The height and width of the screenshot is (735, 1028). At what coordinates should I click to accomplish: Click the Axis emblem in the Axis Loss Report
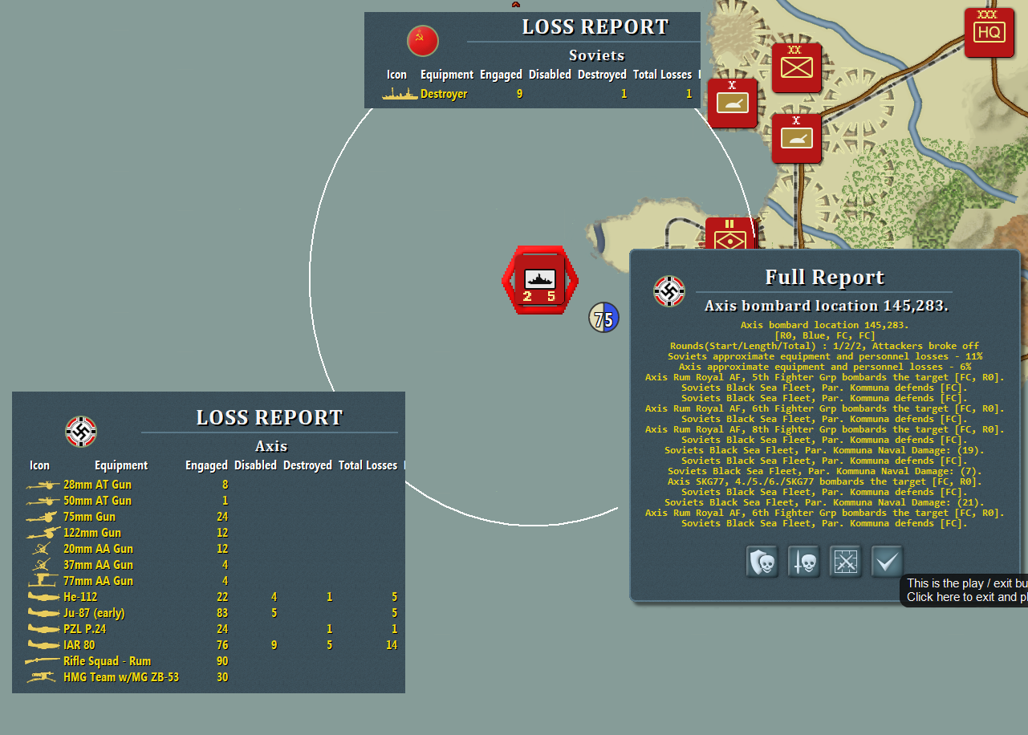(x=81, y=432)
